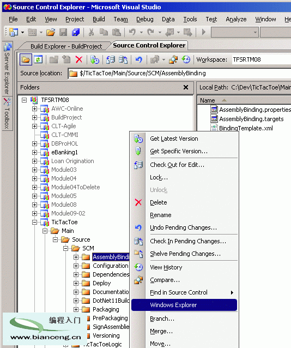
Task: Open the New Project dropdown arrow
Action: (x=23, y=32)
